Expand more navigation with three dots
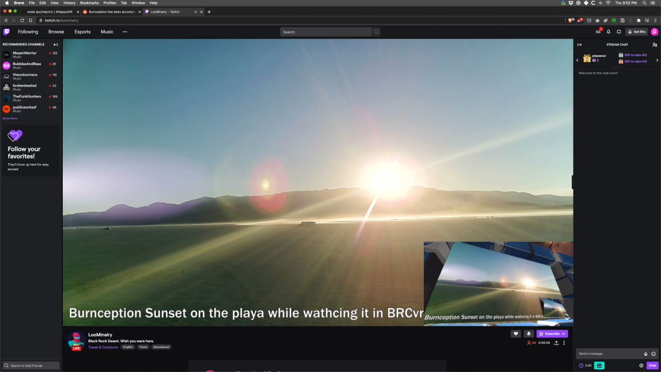661x372 pixels. (125, 32)
